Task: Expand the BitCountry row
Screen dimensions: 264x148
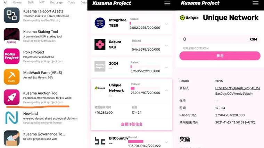Action: [166, 142]
